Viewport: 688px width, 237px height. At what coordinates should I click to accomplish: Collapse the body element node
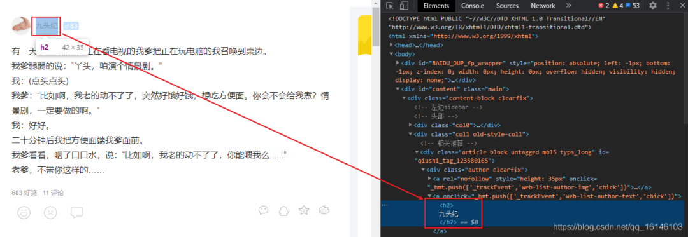[391, 54]
